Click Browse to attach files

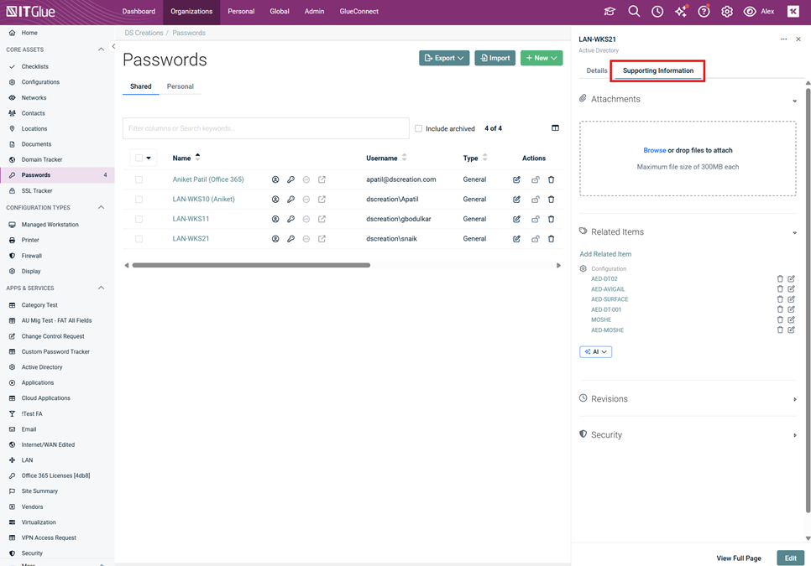tap(654, 150)
